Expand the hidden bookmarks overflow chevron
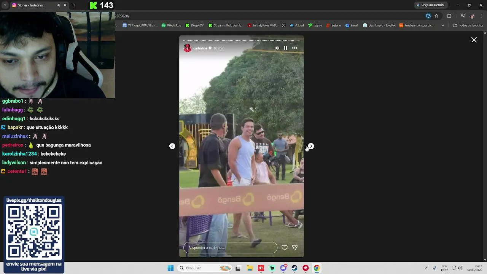The image size is (487, 274). [x=442, y=25]
